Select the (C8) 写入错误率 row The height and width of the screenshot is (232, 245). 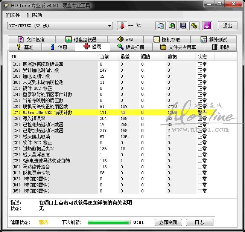113,118
